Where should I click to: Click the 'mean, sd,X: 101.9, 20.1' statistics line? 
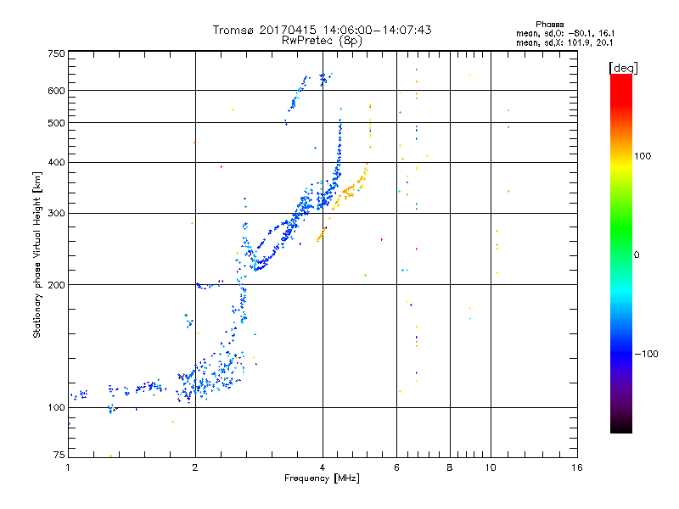[x=564, y=42]
